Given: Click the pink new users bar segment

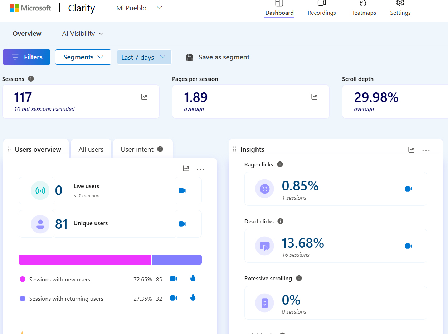Looking at the screenshot, I should tap(85, 260).
